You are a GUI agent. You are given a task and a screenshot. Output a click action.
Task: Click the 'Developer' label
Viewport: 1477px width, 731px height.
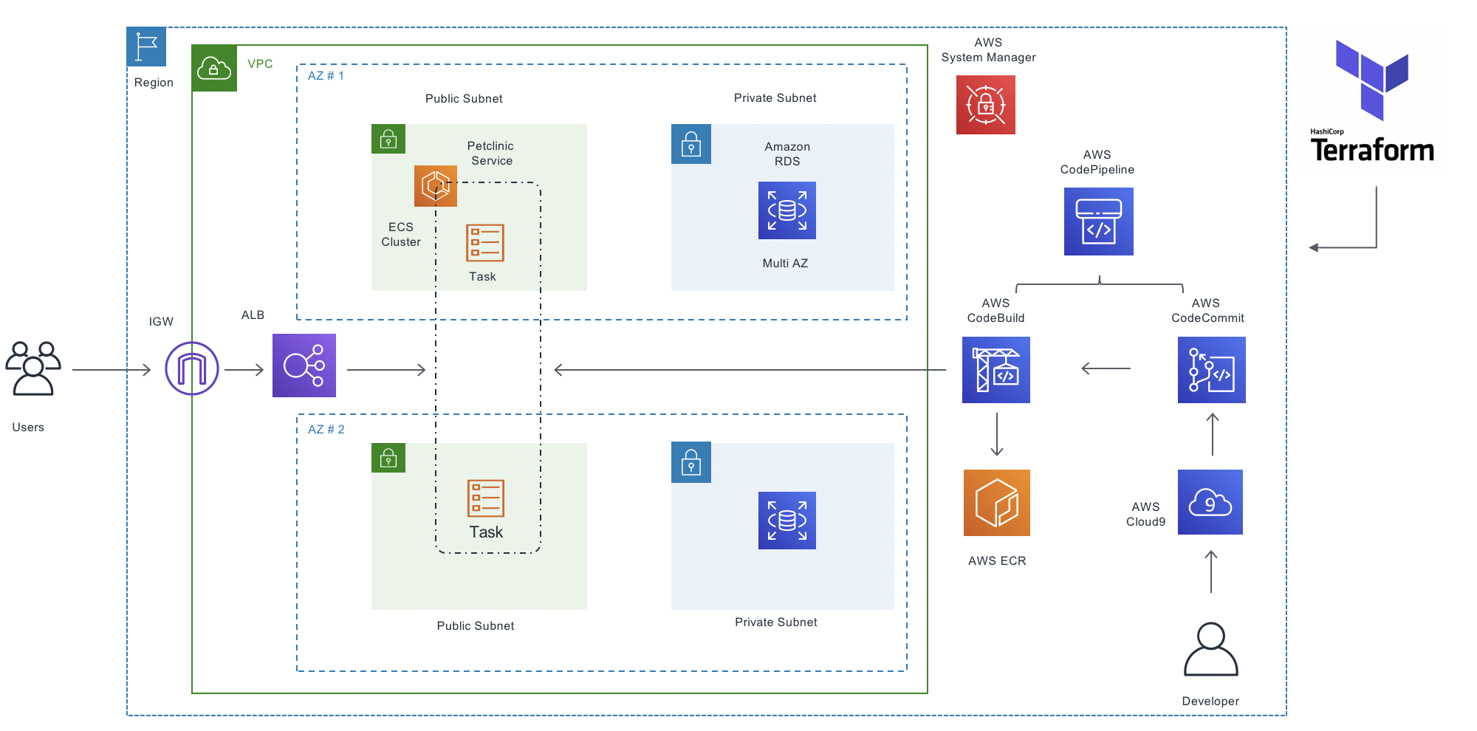1210,701
